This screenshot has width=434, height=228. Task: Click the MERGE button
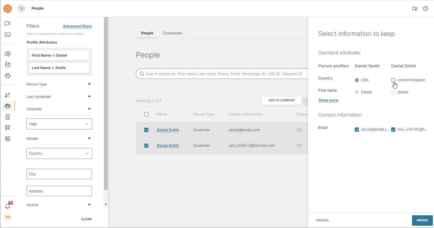pyautogui.click(x=422, y=220)
